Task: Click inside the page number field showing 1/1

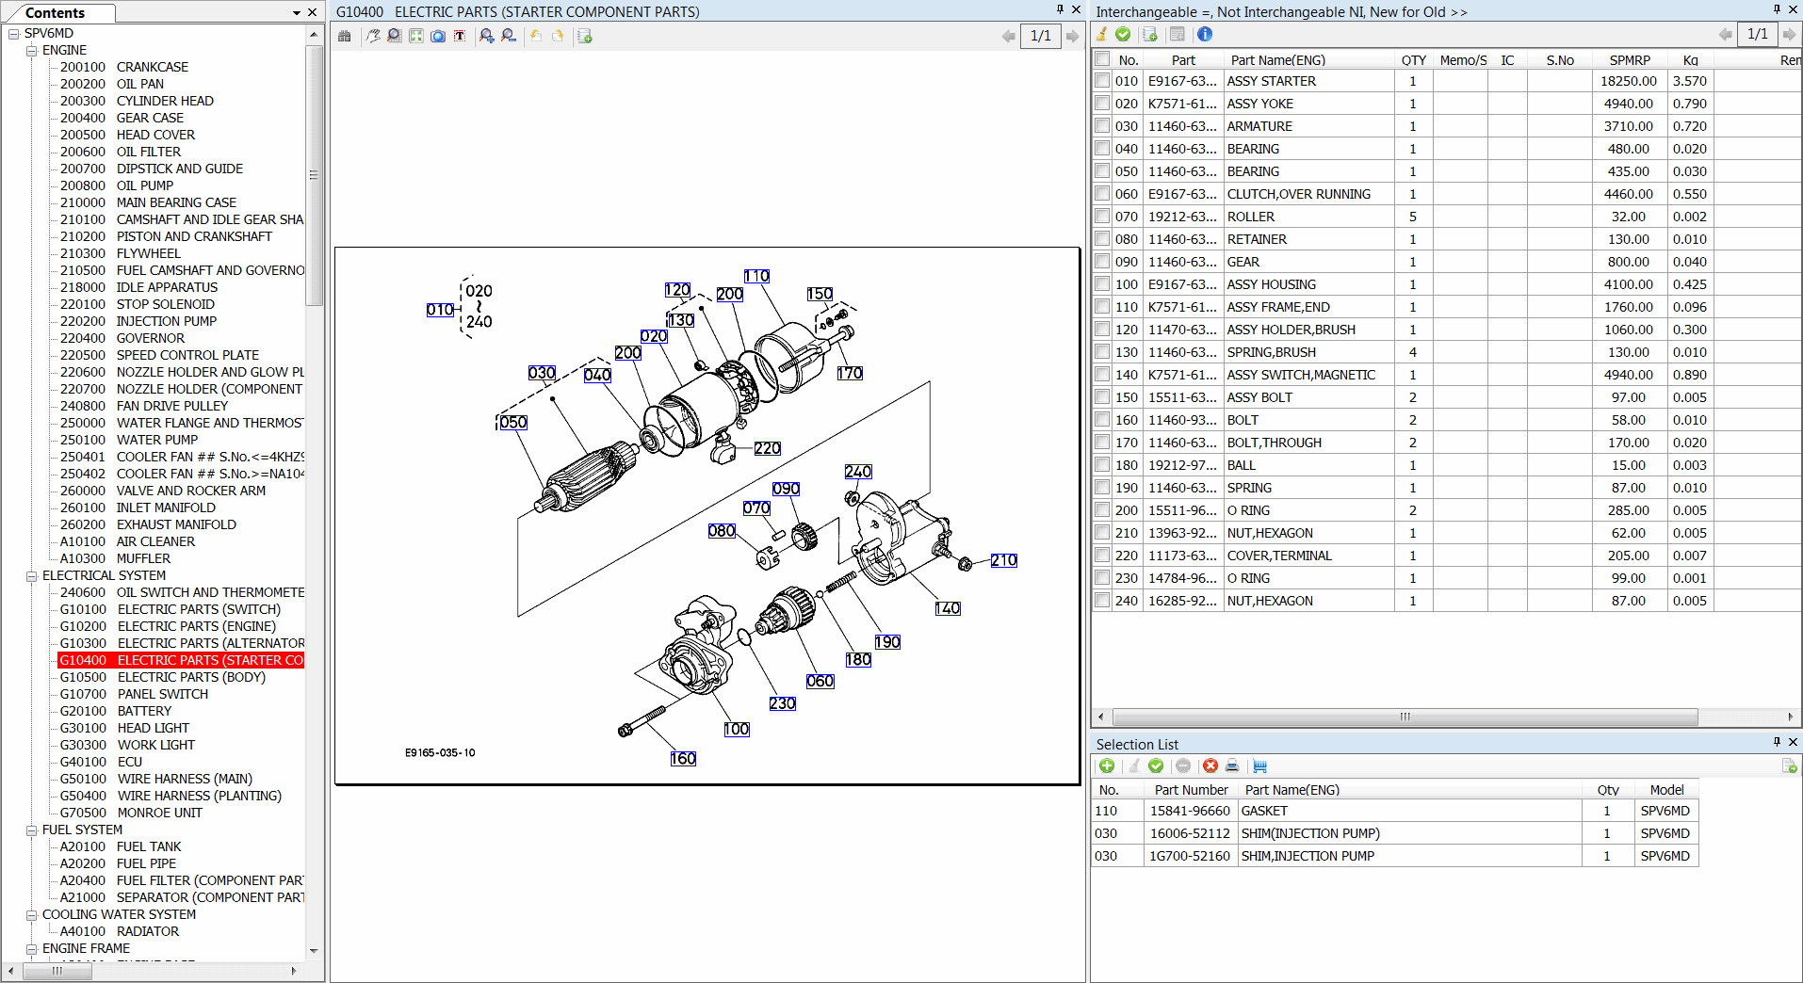Action: coord(1040,36)
